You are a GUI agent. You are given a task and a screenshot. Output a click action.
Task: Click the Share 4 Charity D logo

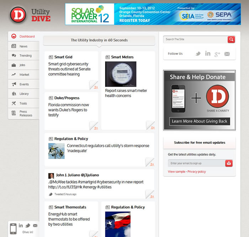(x=218, y=96)
